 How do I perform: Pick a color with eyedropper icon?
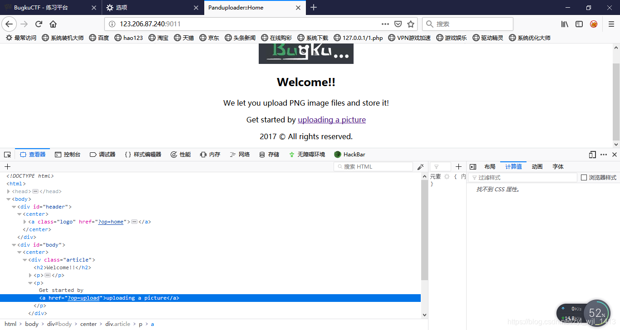[421, 167]
